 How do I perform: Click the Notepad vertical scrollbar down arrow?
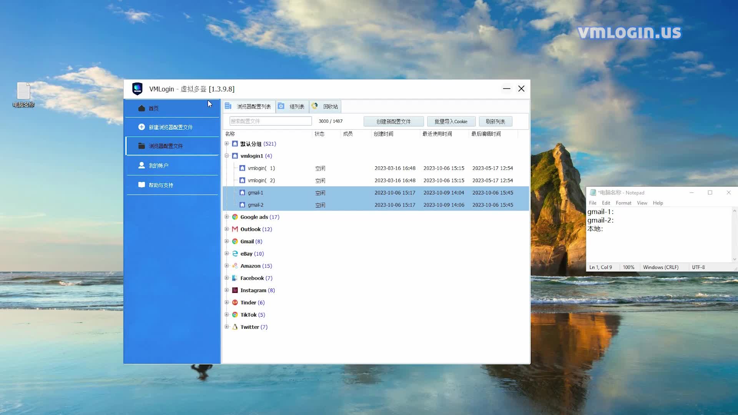[x=734, y=259]
